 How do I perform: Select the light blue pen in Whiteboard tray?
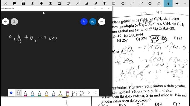[32, 93]
